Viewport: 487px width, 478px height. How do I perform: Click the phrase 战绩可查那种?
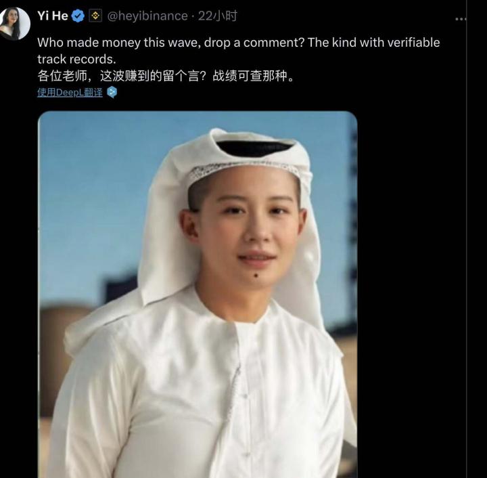pyautogui.click(x=250, y=76)
